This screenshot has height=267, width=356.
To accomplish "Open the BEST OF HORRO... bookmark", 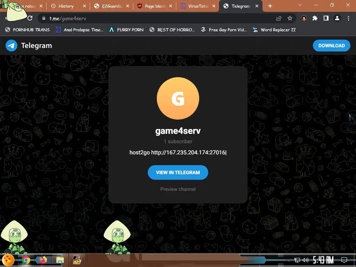I will point(172,30).
